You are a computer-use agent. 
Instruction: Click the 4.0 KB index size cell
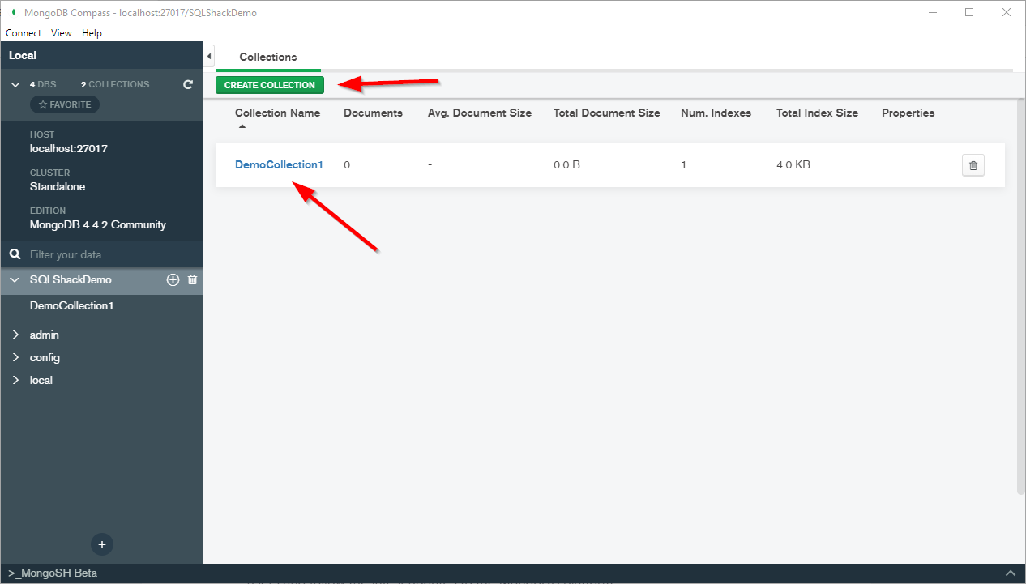(x=793, y=165)
